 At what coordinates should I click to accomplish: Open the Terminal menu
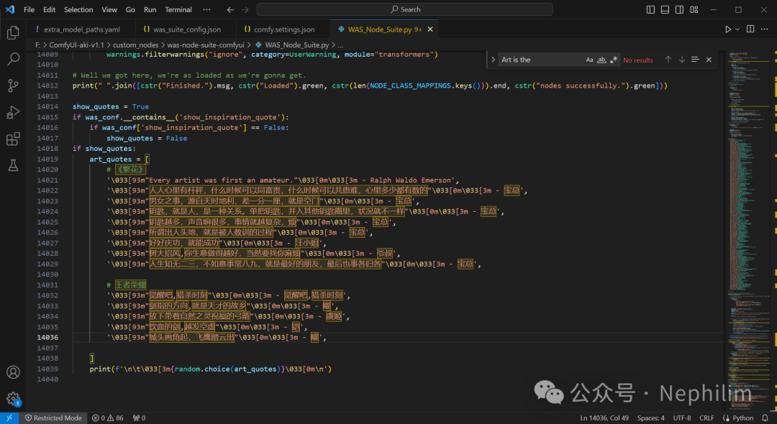[x=178, y=9]
